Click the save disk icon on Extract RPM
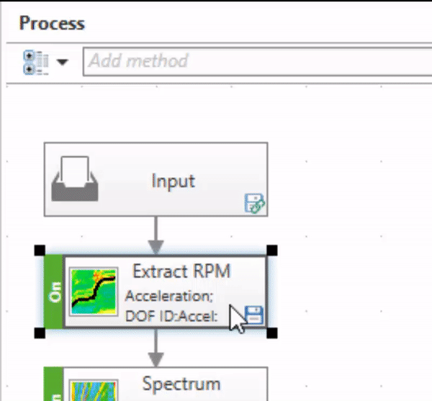The width and height of the screenshot is (432, 401). (254, 314)
